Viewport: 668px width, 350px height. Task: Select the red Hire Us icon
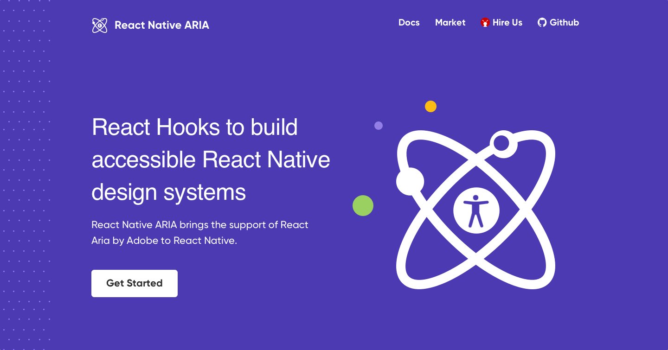click(485, 22)
